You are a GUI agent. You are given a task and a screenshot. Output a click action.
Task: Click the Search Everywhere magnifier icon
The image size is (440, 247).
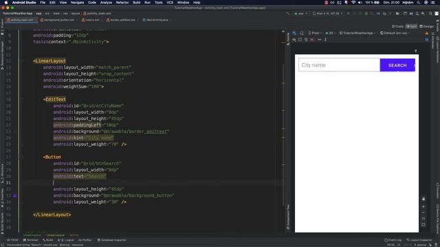(x=431, y=14)
